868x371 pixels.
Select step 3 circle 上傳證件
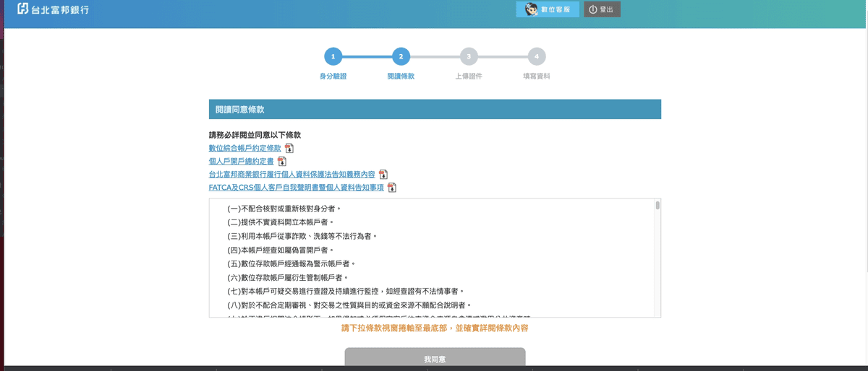click(469, 56)
